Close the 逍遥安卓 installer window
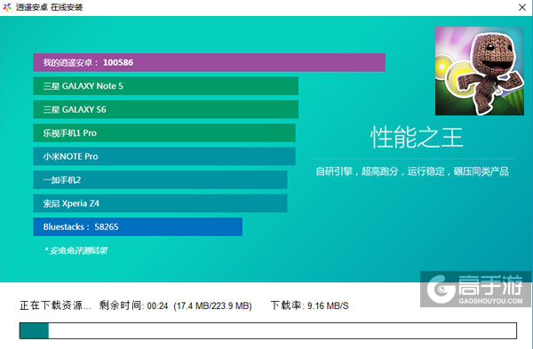533x349 pixels. coord(522,7)
